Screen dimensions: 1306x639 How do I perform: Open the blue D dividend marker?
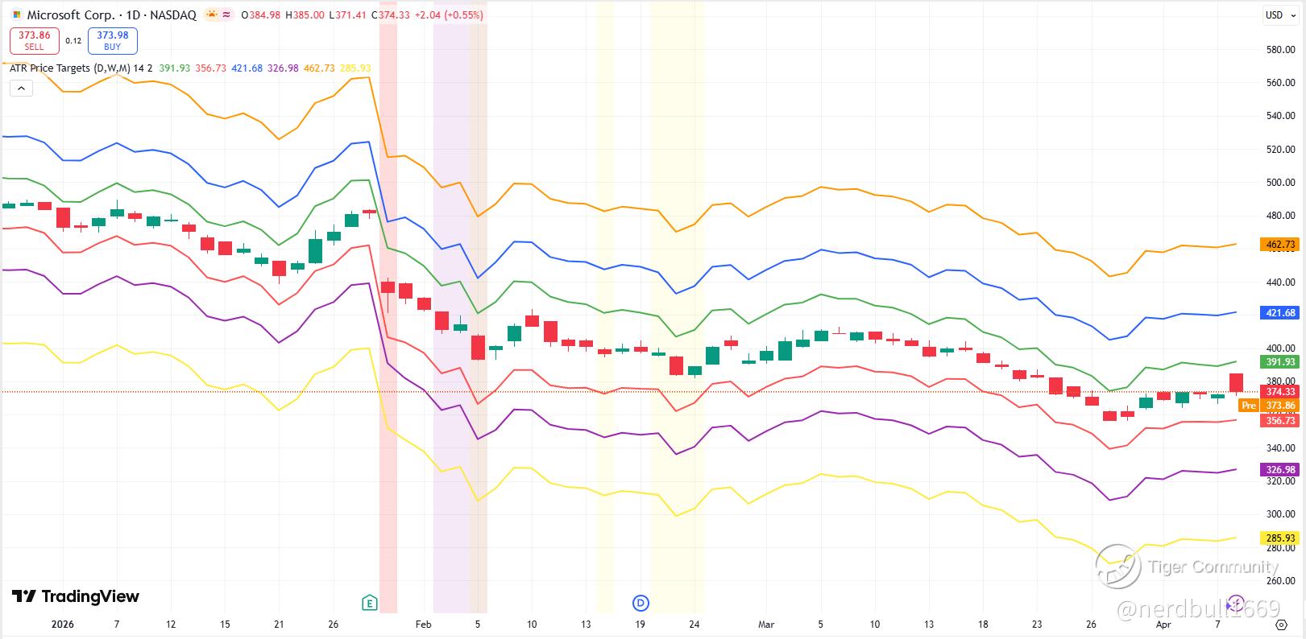pyautogui.click(x=641, y=602)
